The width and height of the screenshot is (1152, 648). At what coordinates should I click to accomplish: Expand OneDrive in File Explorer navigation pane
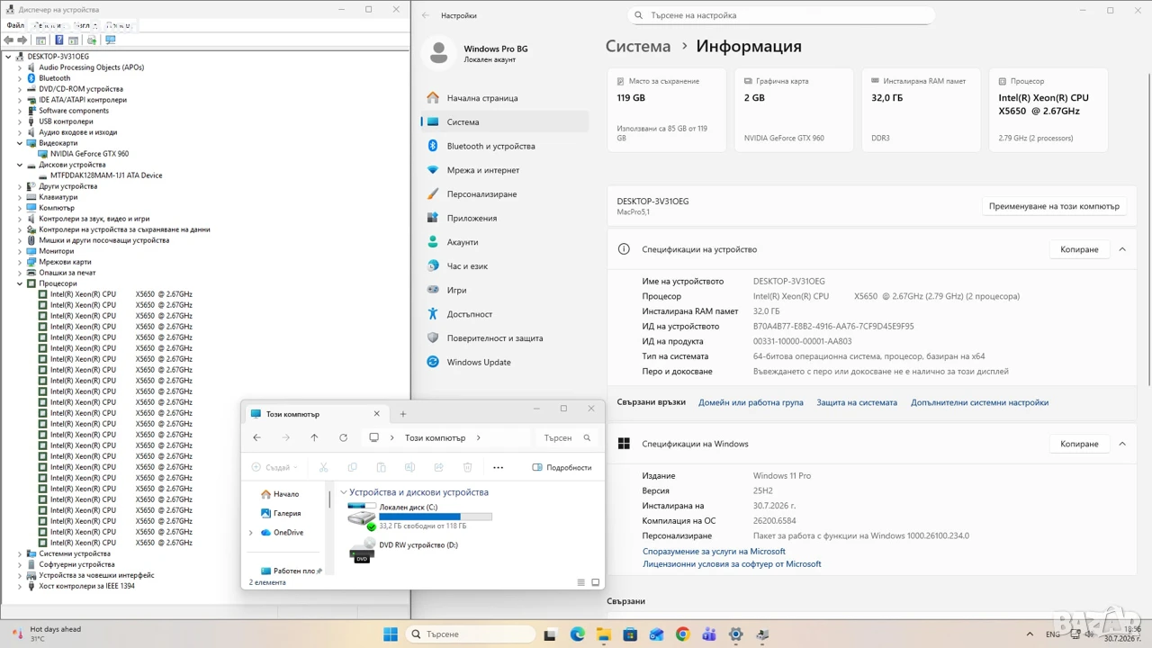pos(251,533)
